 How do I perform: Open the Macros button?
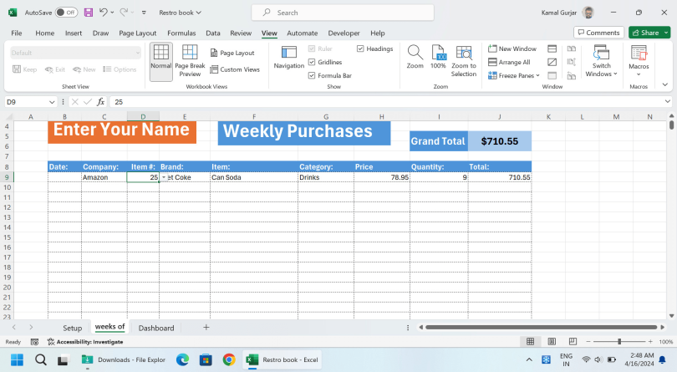click(x=639, y=57)
